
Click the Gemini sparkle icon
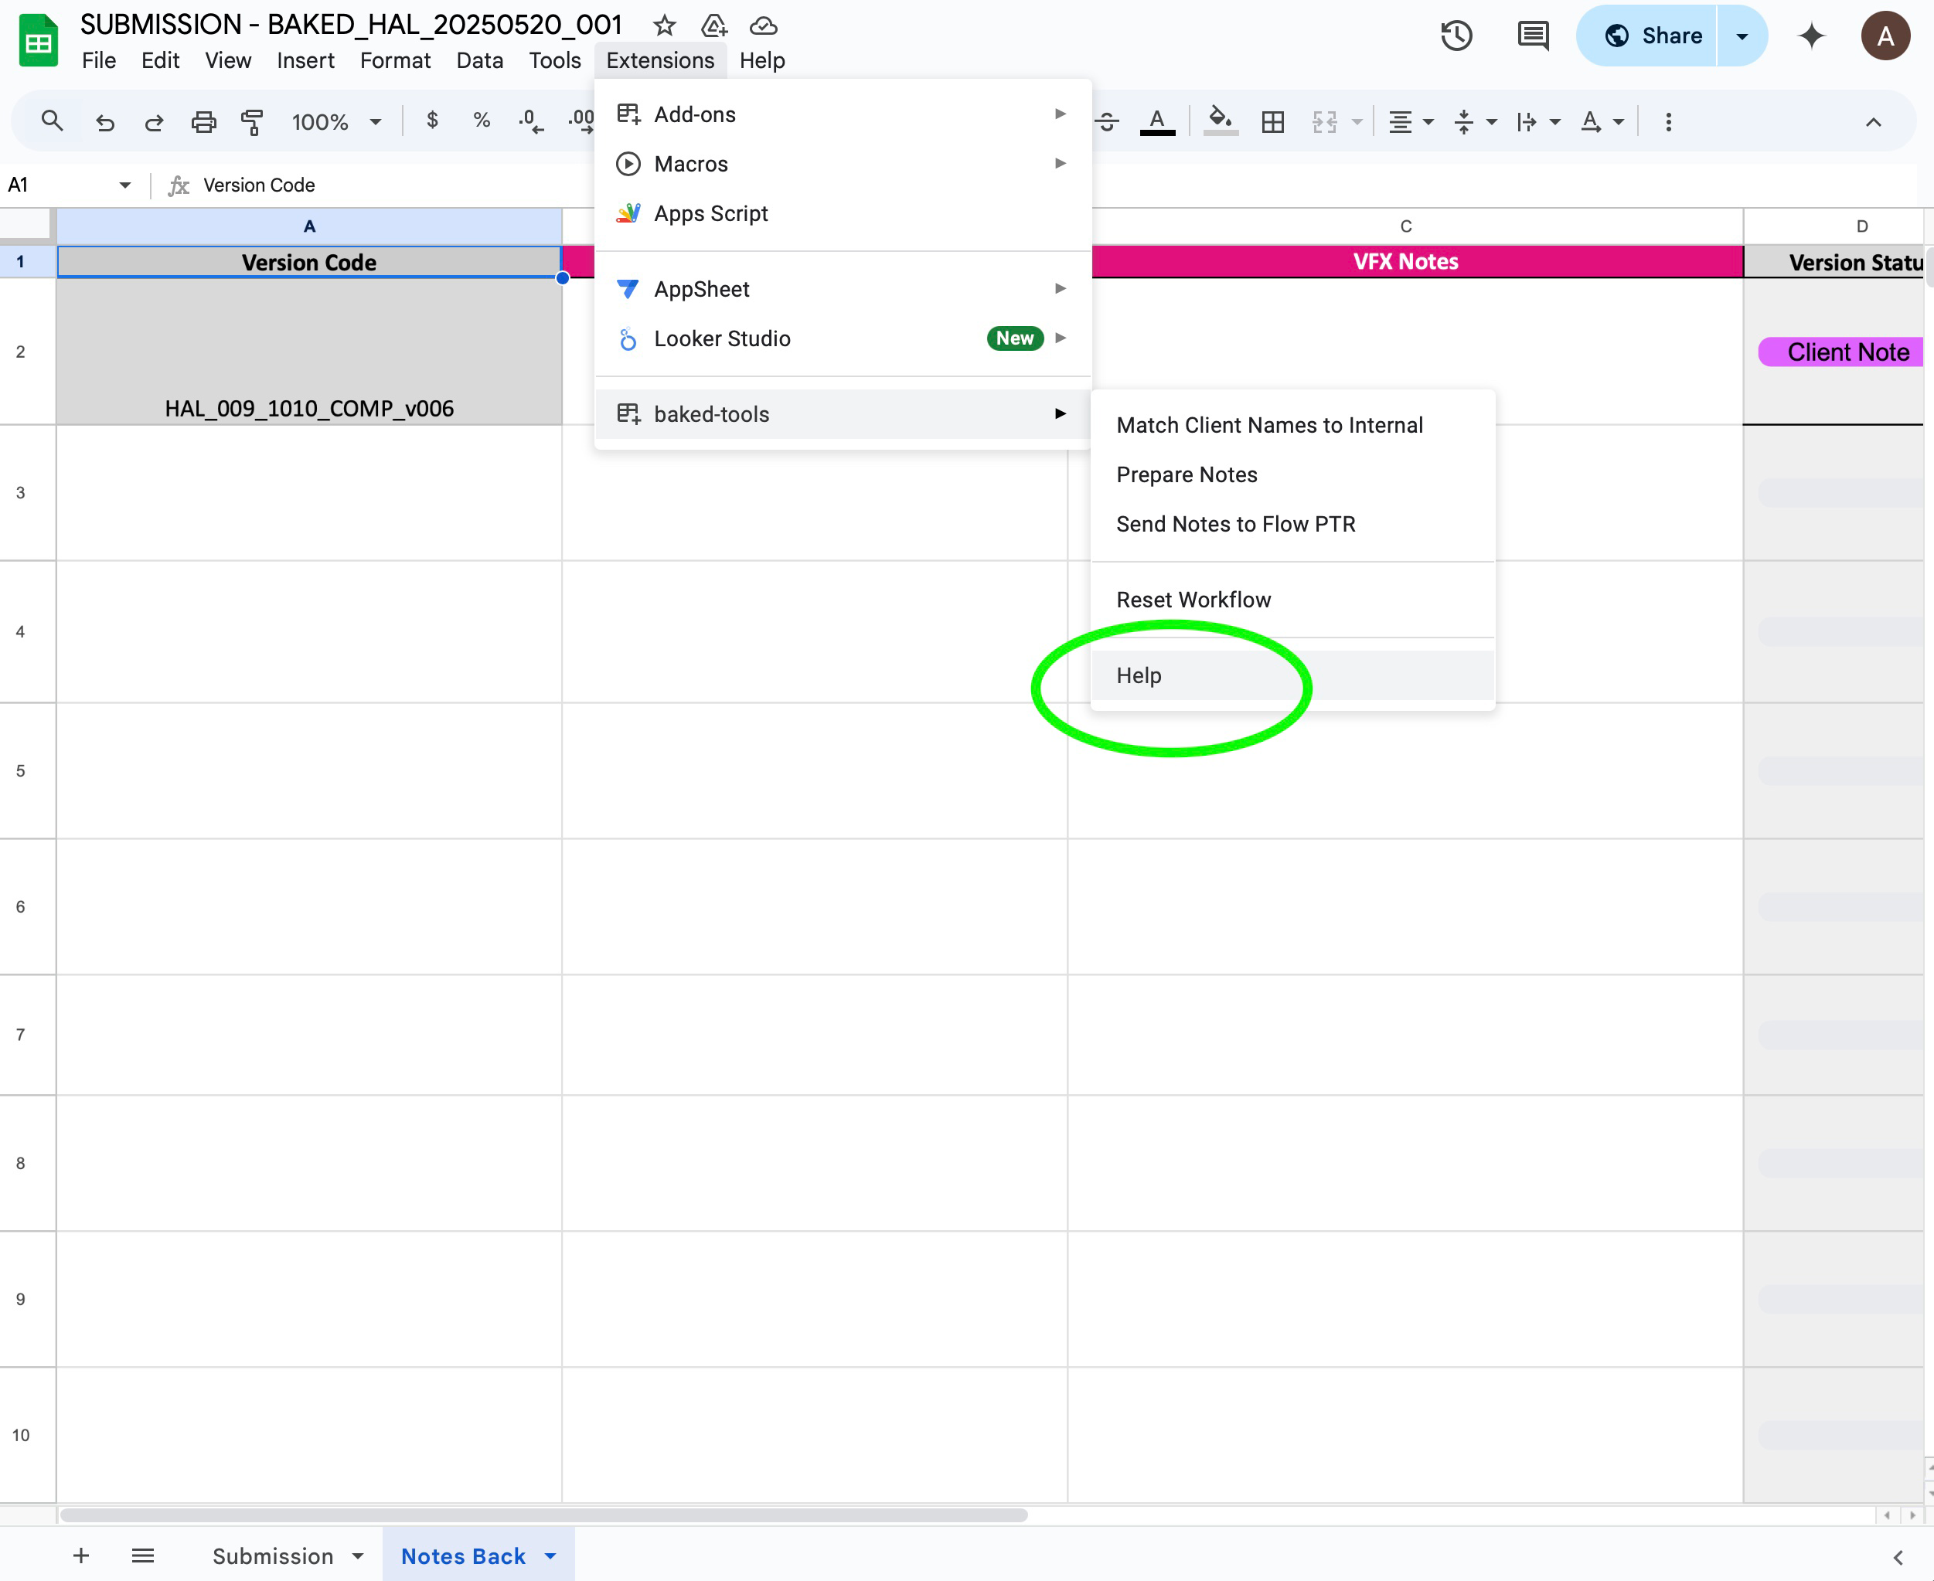tap(1811, 36)
